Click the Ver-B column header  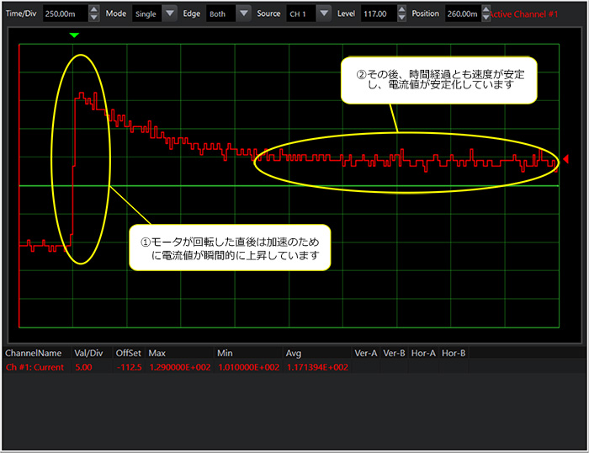[x=394, y=353]
